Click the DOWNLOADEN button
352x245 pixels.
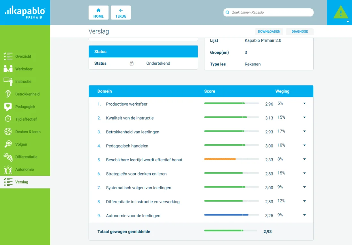click(x=269, y=31)
